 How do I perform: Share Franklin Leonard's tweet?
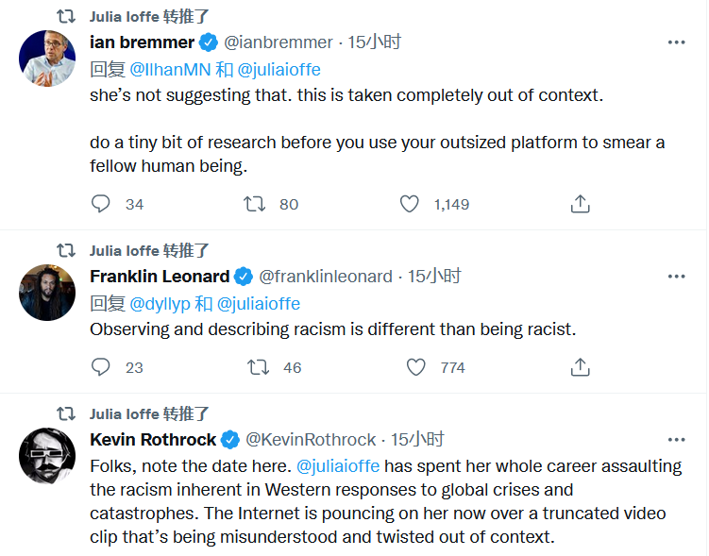tap(581, 367)
